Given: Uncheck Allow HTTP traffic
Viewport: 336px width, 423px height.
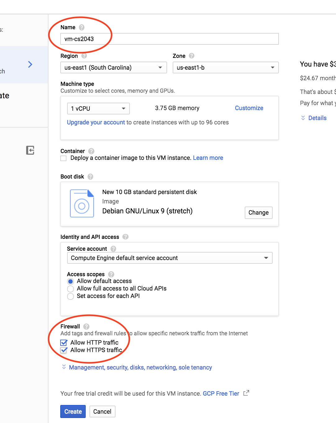Looking at the screenshot, I should pyautogui.click(x=64, y=342).
